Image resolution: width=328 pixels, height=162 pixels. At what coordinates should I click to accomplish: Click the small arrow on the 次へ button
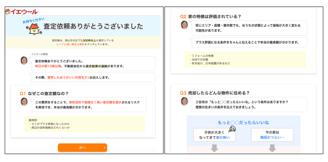104,148
